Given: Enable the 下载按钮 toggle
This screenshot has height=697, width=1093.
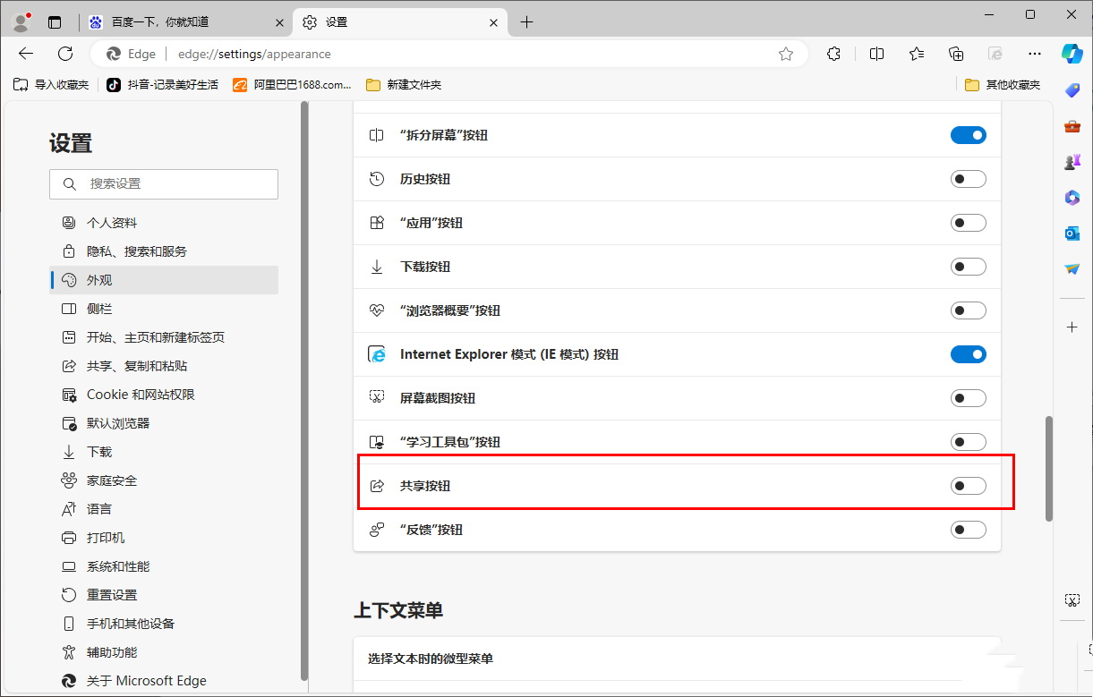Looking at the screenshot, I should (968, 267).
